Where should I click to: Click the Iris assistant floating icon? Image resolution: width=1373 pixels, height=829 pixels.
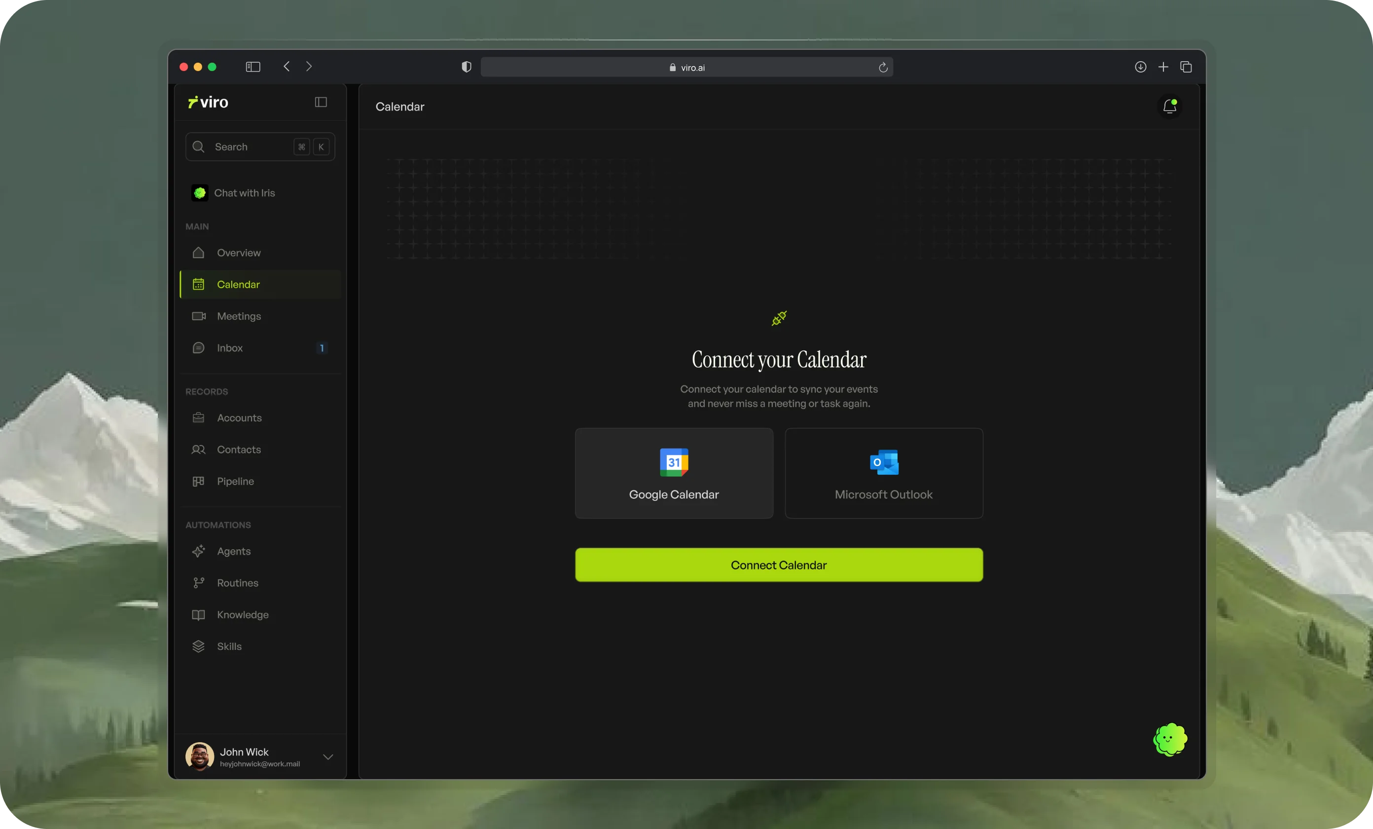[x=1170, y=739]
